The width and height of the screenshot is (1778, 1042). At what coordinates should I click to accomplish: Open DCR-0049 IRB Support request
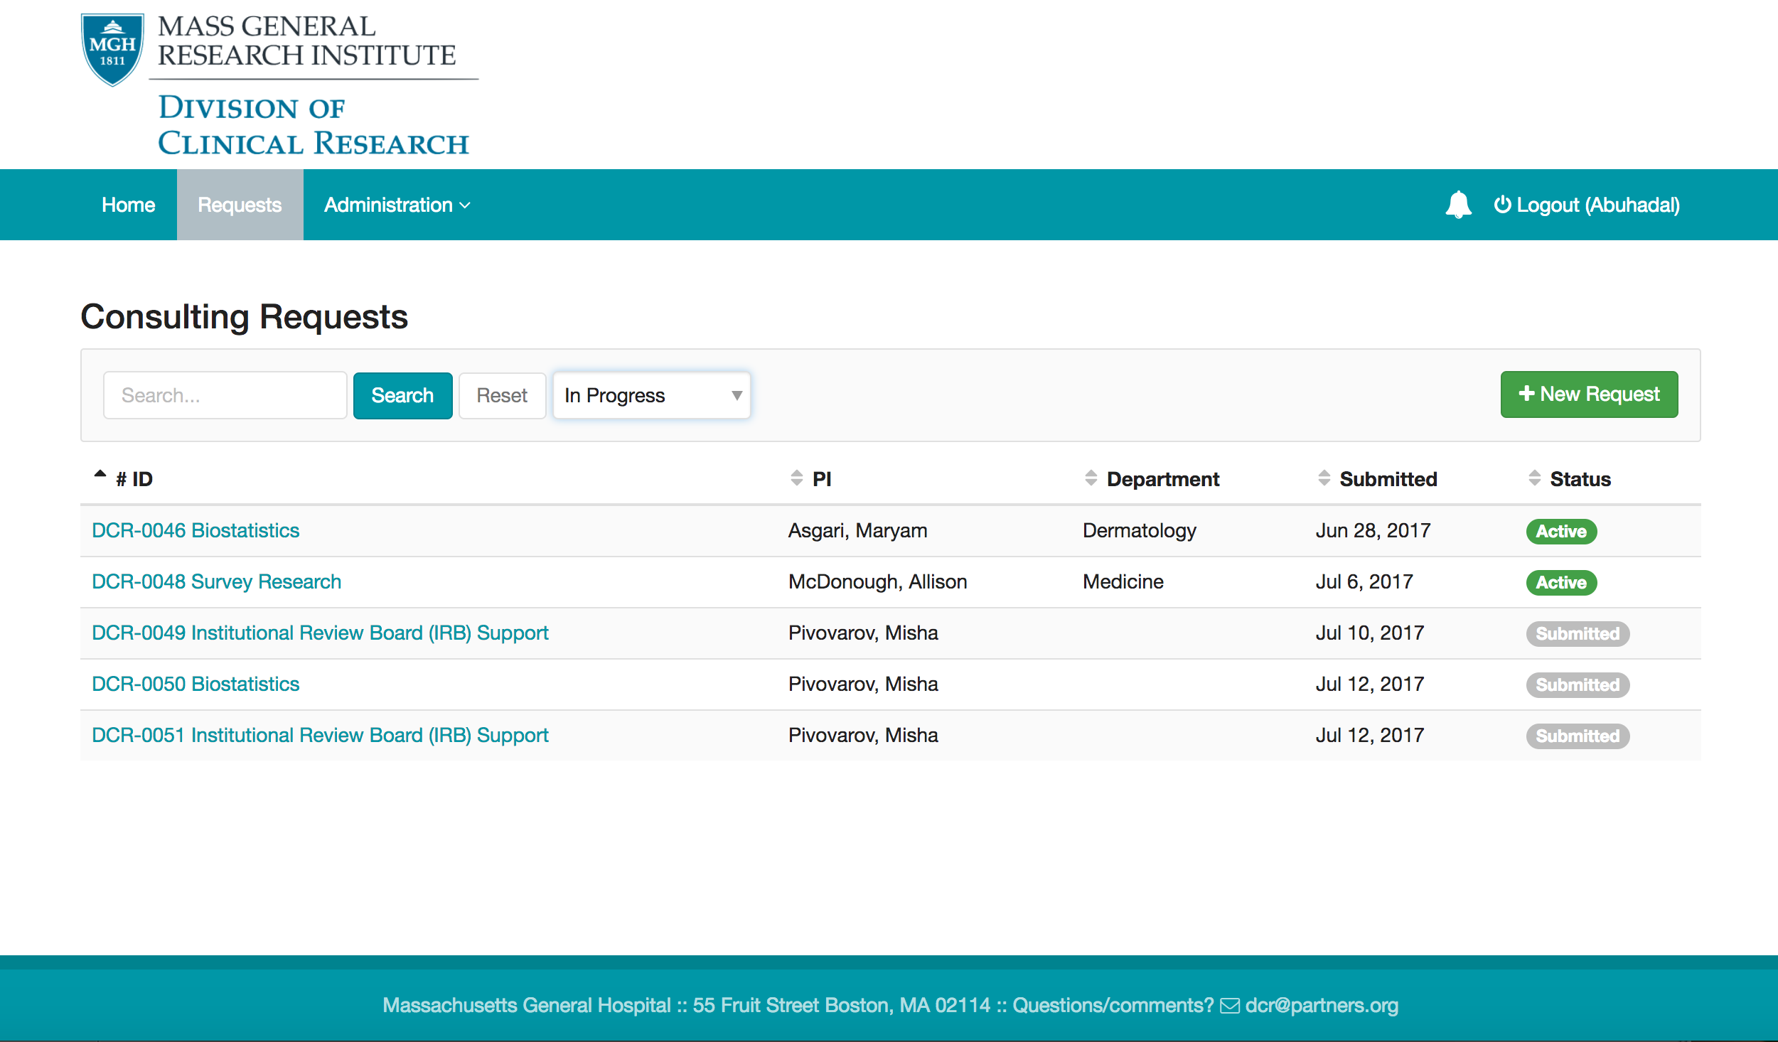(x=319, y=631)
